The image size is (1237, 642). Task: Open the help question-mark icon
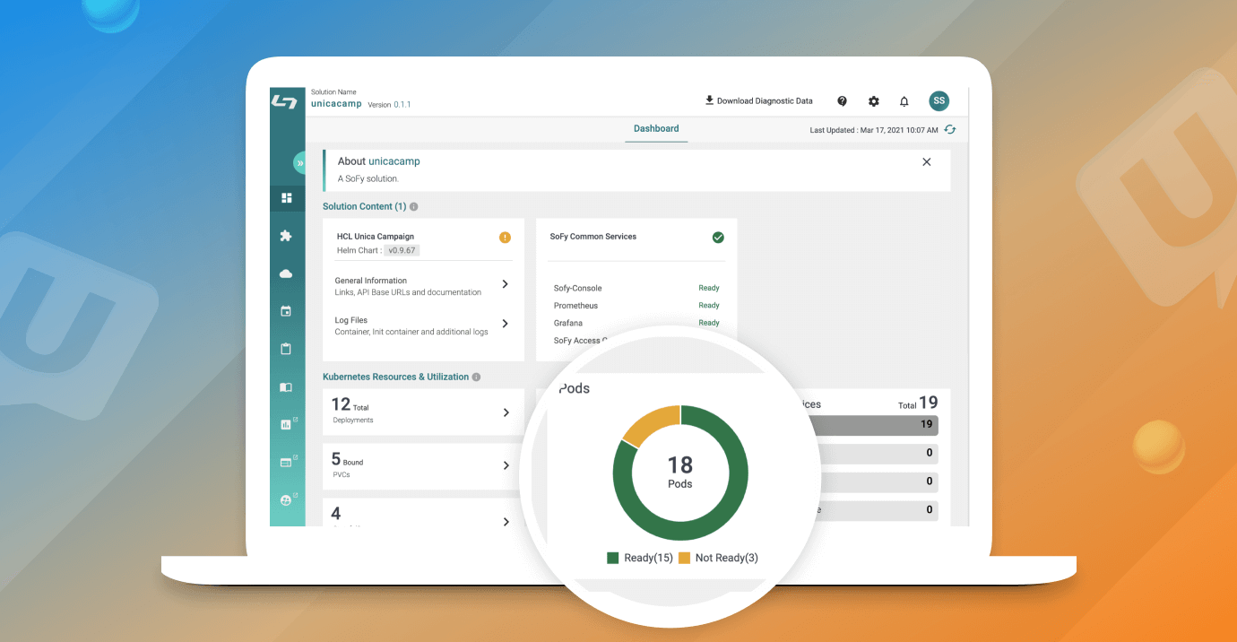point(842,101)
